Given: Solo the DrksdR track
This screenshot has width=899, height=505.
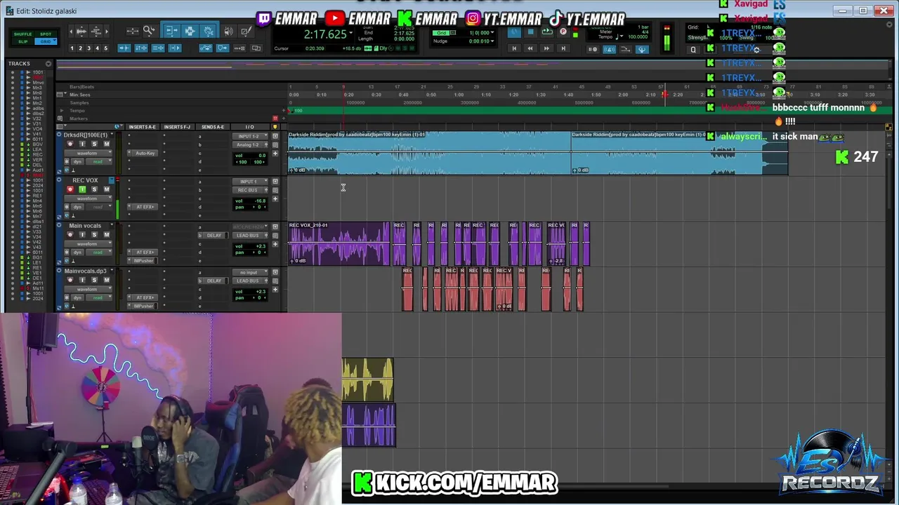Looking at the screenshot, I should (94, 144).
